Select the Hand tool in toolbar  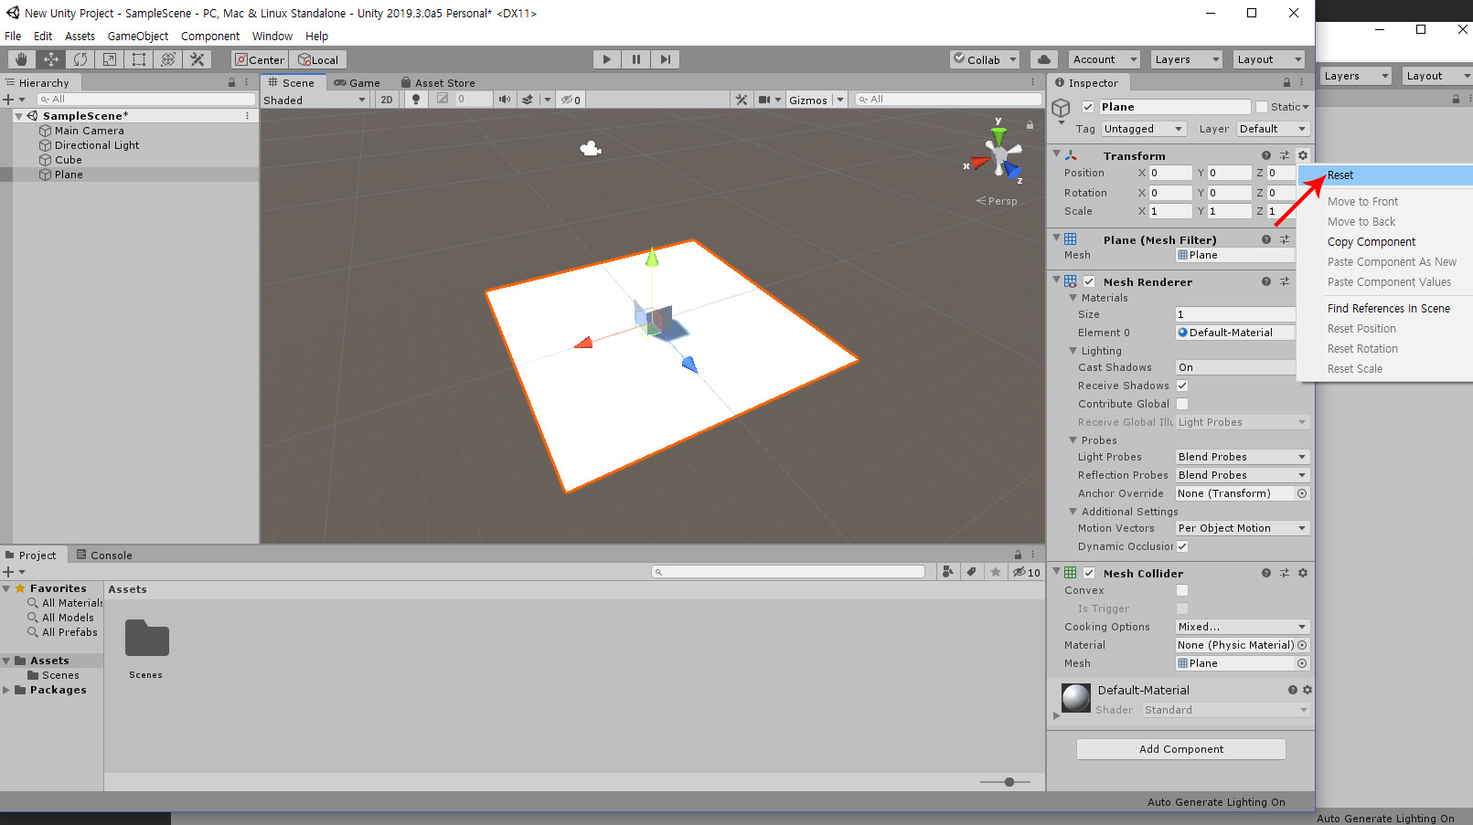(x=21, y=59)
